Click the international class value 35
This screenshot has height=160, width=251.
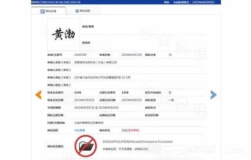click(x=170, y=55)
